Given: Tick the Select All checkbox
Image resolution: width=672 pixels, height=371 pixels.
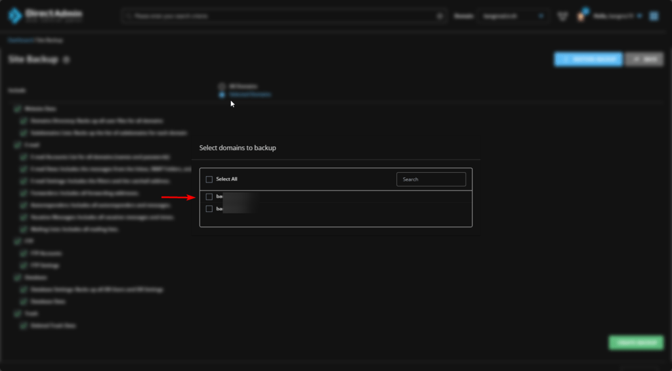Looking at the screenshot, I should click(x=209, y=179).
